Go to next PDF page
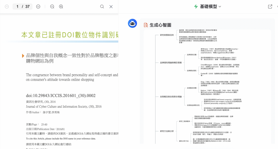 [x=38, y=7]
